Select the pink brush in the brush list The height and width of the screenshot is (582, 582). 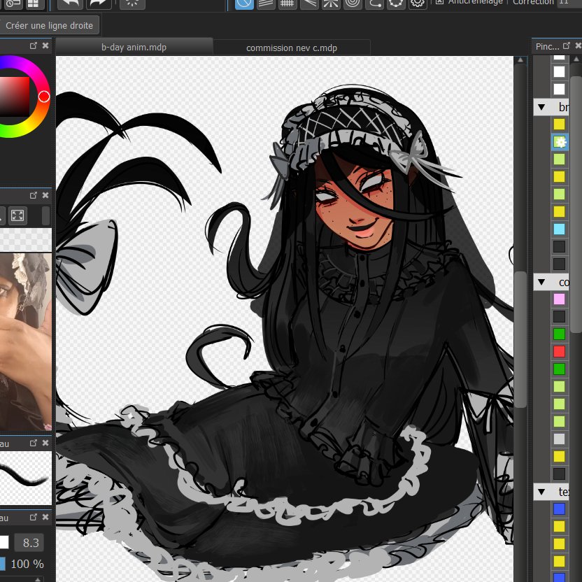[560, 299]
